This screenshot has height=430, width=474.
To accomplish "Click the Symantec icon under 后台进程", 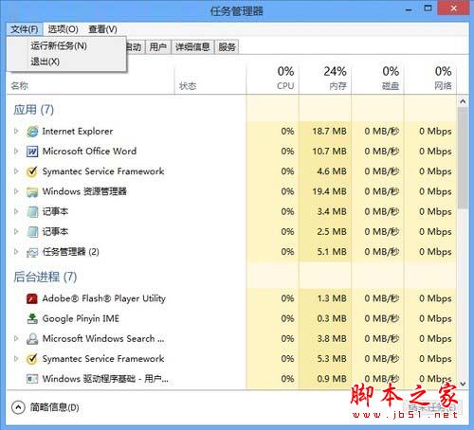I will pyautogui.click(x=32, y=359).
